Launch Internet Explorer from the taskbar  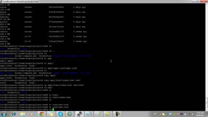point(13,114)
